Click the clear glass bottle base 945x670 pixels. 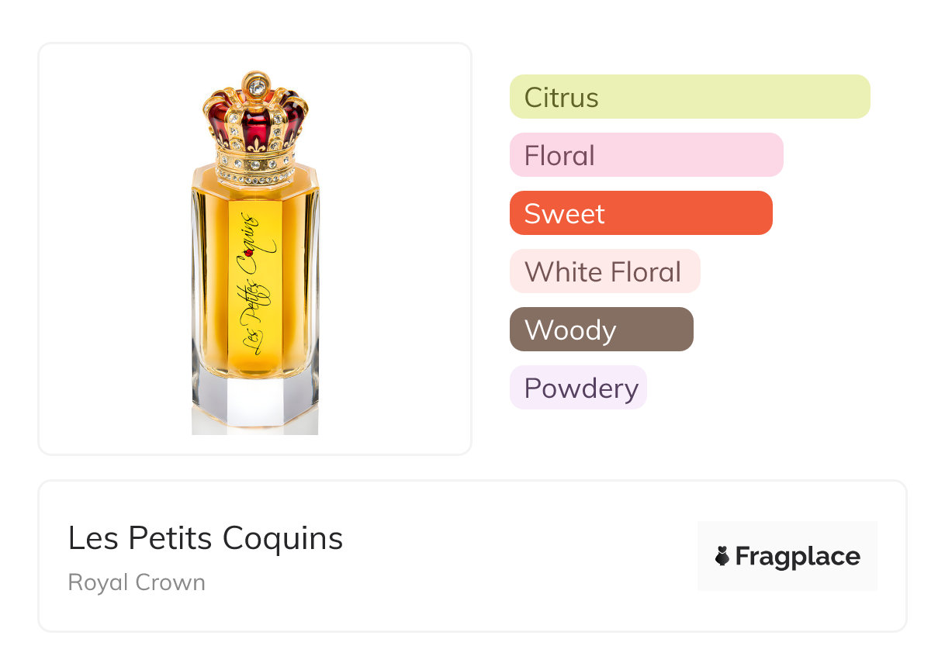[254, 403]
